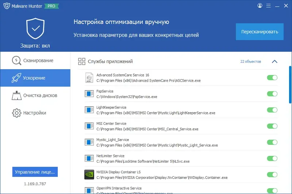Select the Ускорение tab

coord(35,78)
